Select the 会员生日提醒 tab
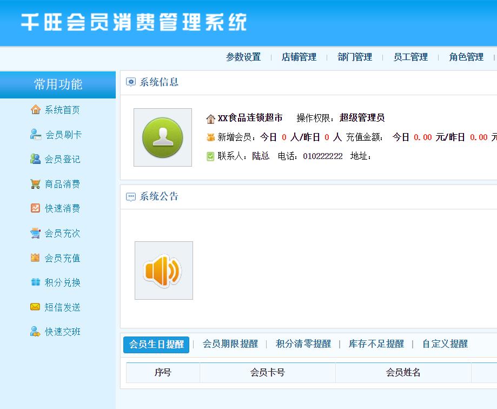Image resolution: width=497 pixels, height=409 pixels. click(x=156, y=344)
